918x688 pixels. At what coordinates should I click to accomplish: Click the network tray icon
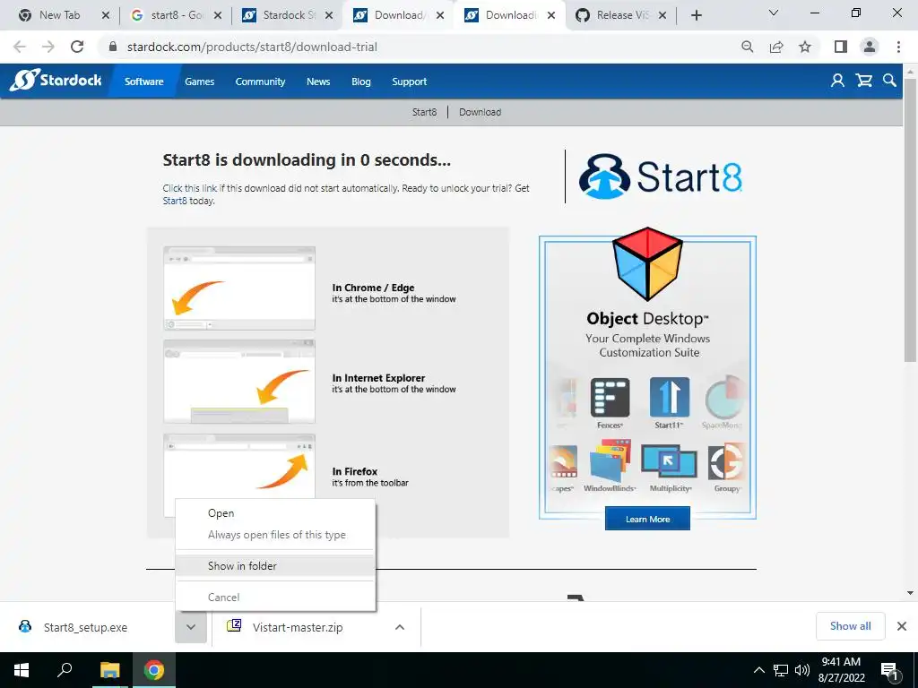781,670
